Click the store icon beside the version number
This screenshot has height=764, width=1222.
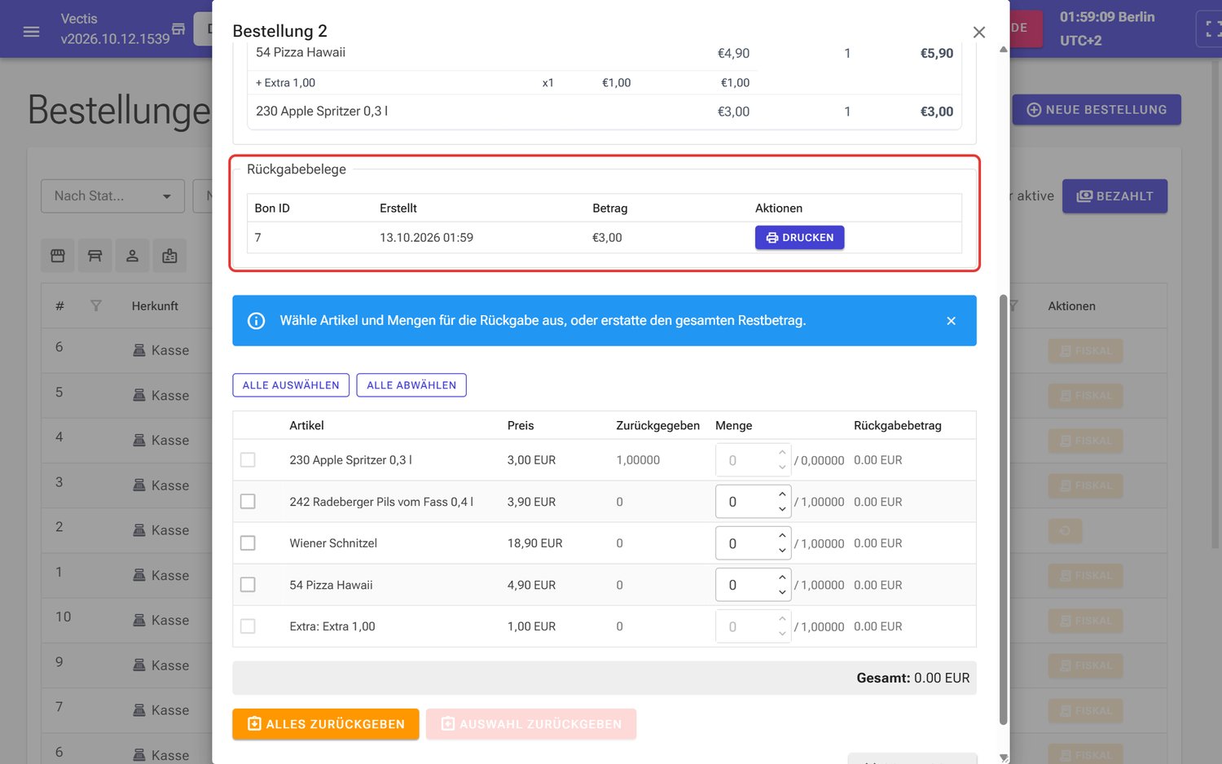tap(178, 29)
